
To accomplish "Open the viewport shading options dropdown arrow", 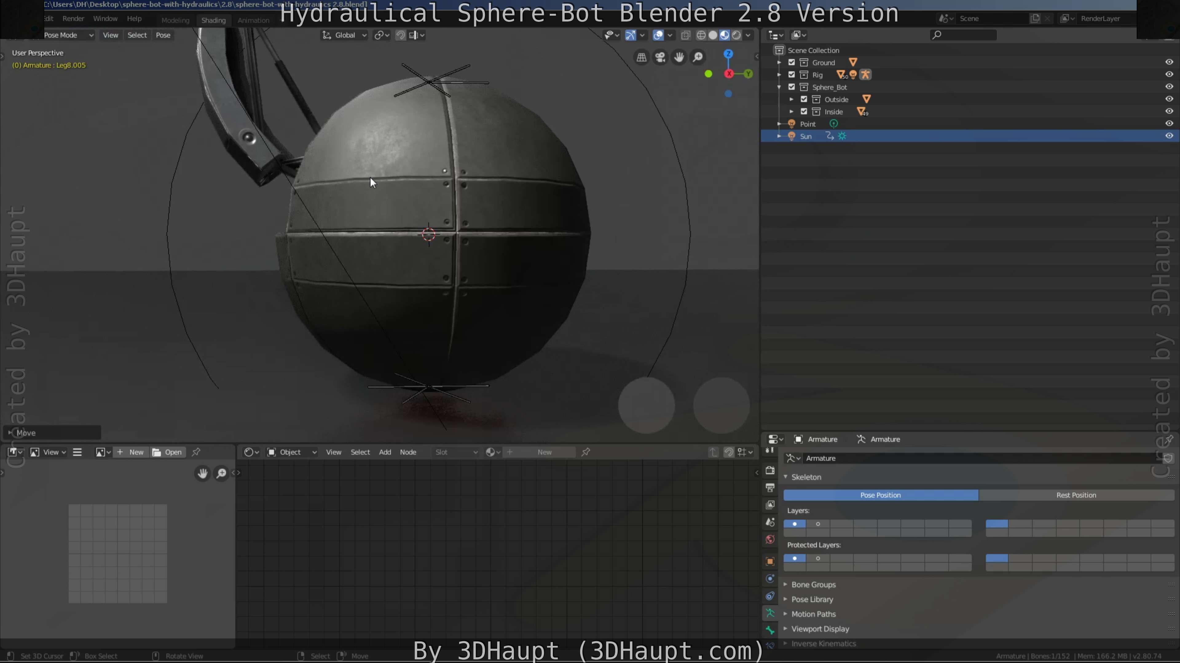I will click(749, 35).
